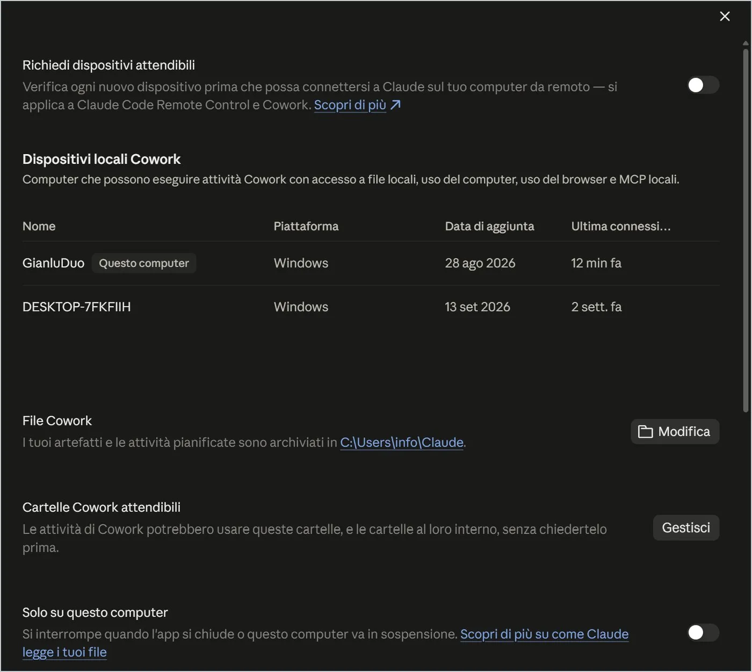The height and width of the screenshot is (672, 752).
Task: Select the DESKTOP-7FKFIIH device row name
Action: point(77,307)
